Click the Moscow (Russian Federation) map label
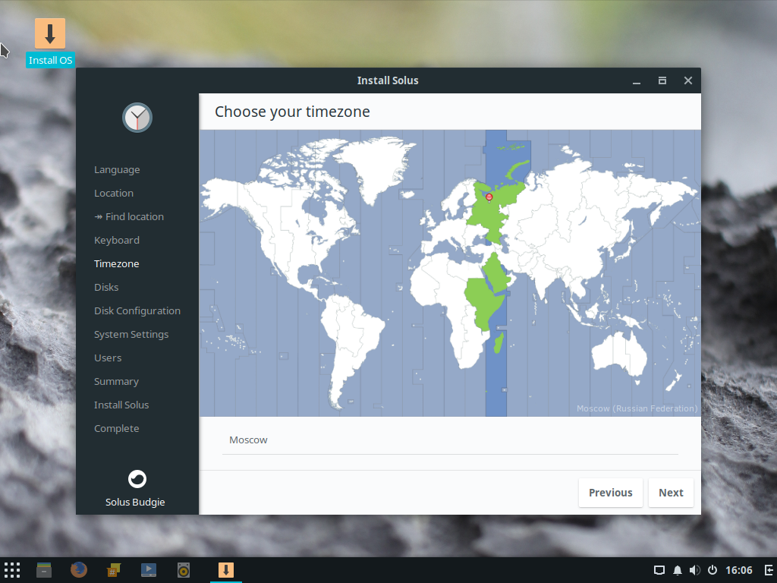This screenshot has height=583, width=777. (637, 408)
